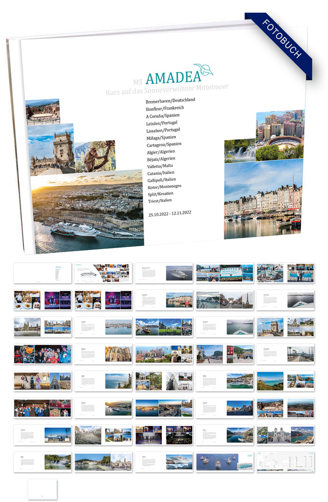Viewport: 328px width, 502px height.
Task: Open the first title page spread thumbnail
Action: [x=43, y=273]
